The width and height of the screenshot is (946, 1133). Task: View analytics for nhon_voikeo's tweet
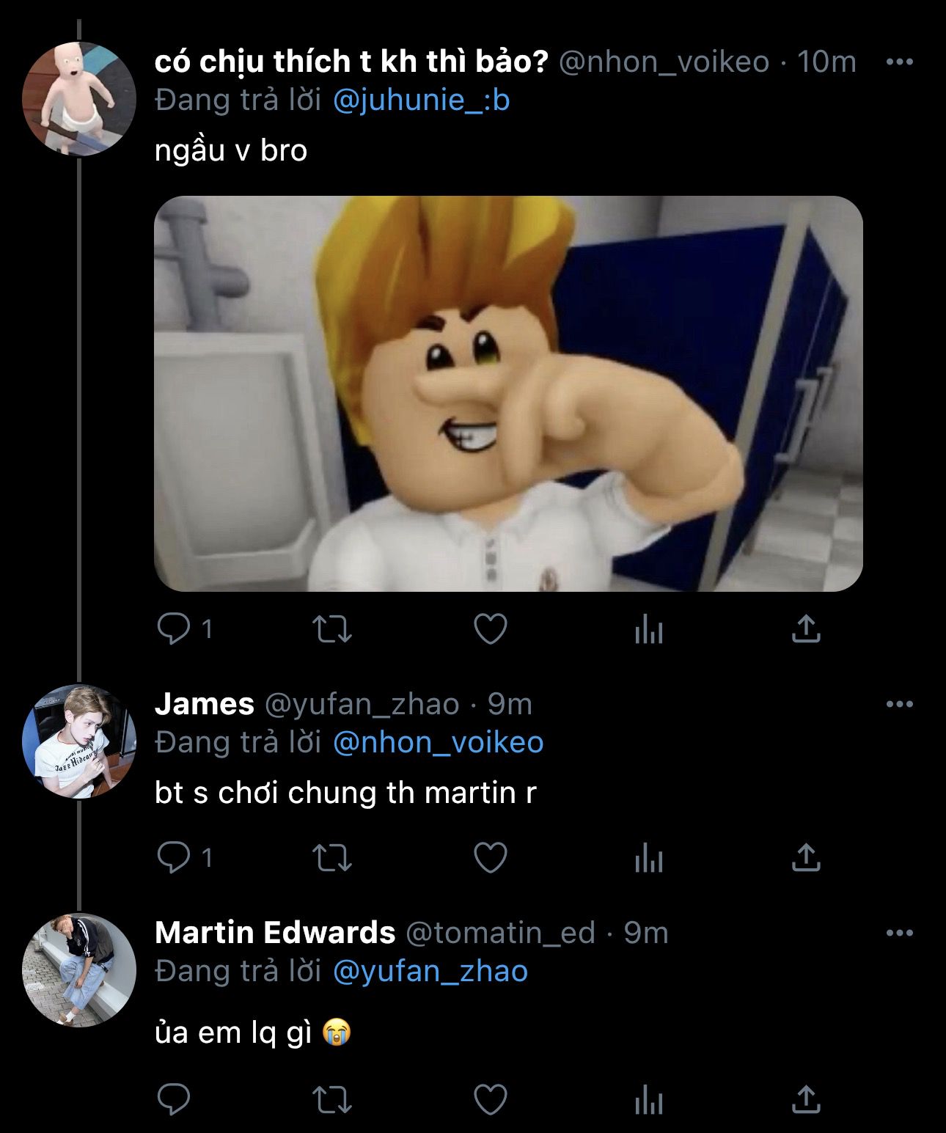[x=648, y=629]
